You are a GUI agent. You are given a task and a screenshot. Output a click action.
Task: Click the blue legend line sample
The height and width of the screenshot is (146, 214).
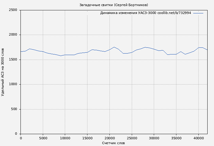point(198,13)
